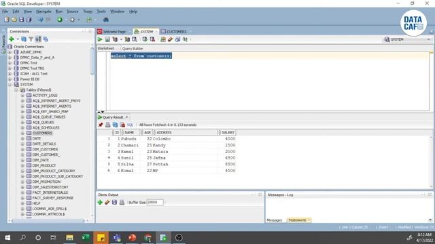
Task: Click the green Back navigation icon
Action: (60, 20)
